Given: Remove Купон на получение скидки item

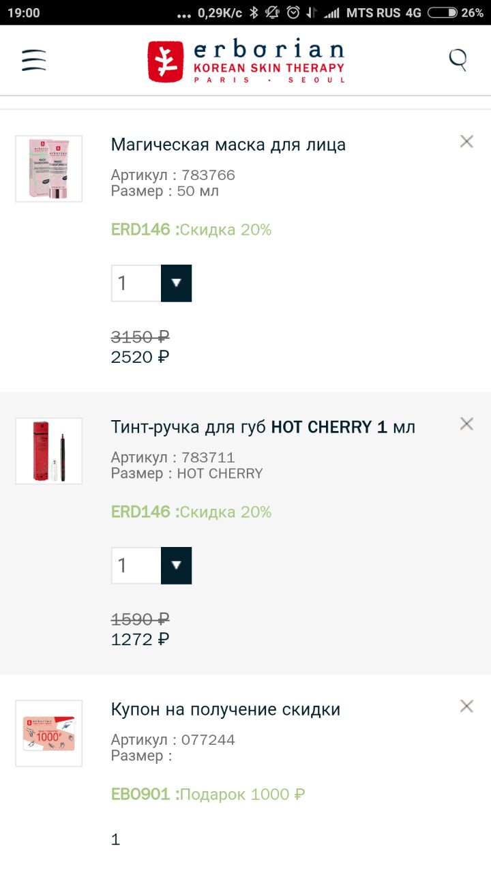Looking at the screenshot, I should click(466, 706).
